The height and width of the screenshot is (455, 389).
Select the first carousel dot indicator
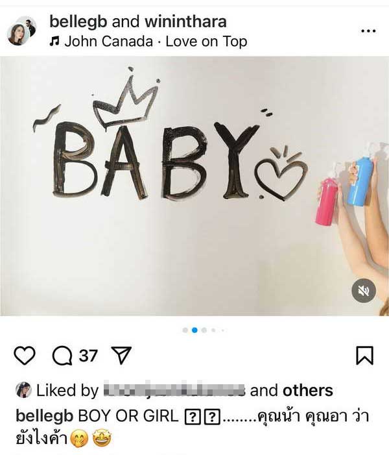coord(185,330)
